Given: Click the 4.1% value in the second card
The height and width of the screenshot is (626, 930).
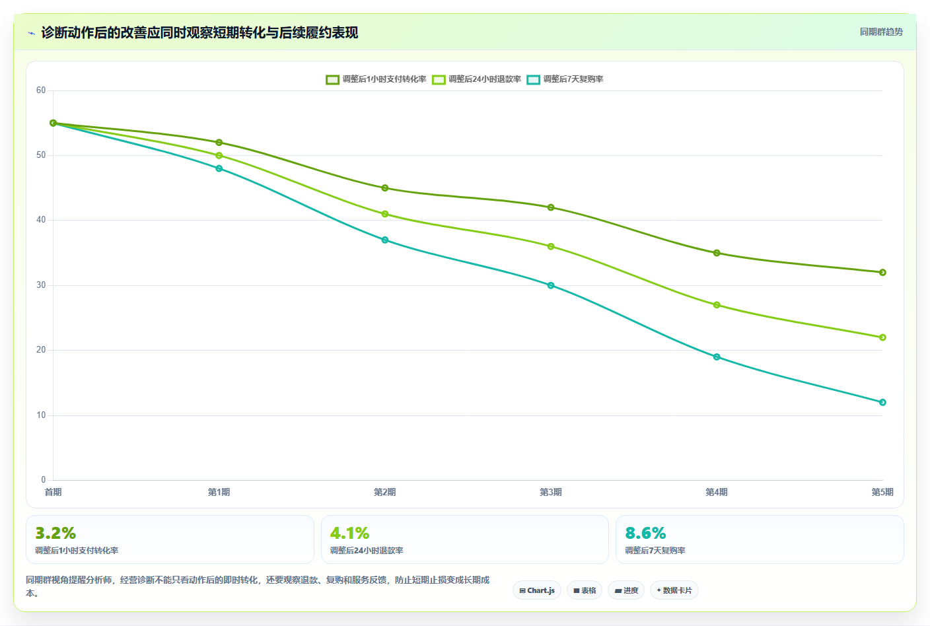Looking at the screenshot, I should click(350, 533).
